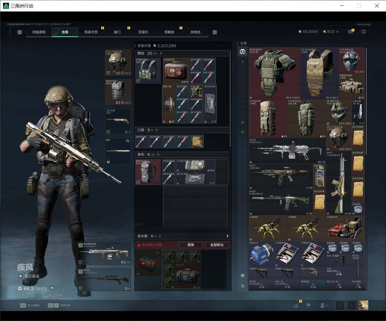Select the D7战术背包 in the stash

click(x=268, y=119)
